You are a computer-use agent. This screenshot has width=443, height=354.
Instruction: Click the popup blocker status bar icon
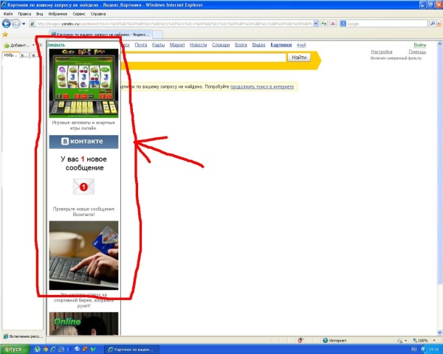[x=301, y=341]
